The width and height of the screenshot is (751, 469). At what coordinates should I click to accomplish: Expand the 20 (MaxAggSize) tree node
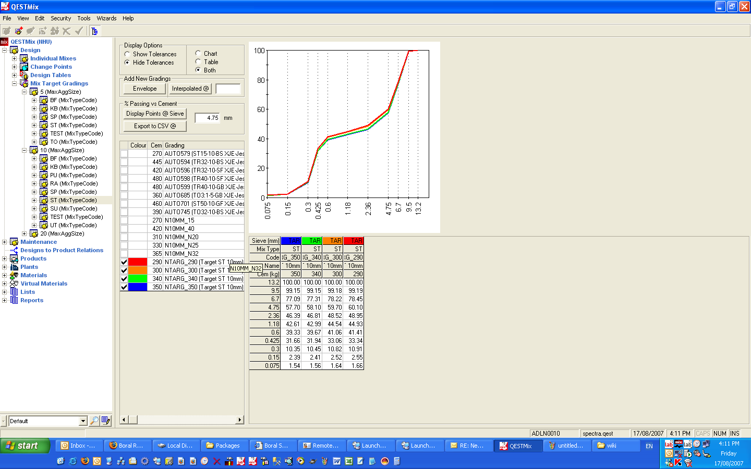pos(24,233)
